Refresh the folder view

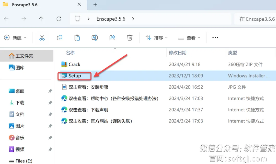coord(59,19)
